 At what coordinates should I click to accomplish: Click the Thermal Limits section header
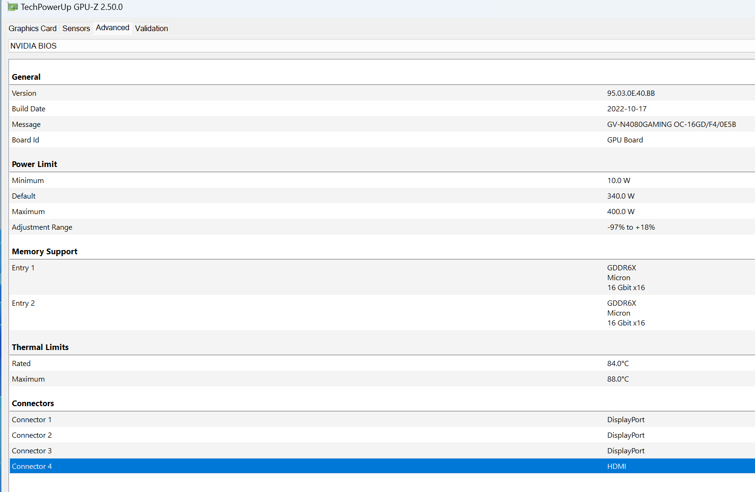pos(40,347)
